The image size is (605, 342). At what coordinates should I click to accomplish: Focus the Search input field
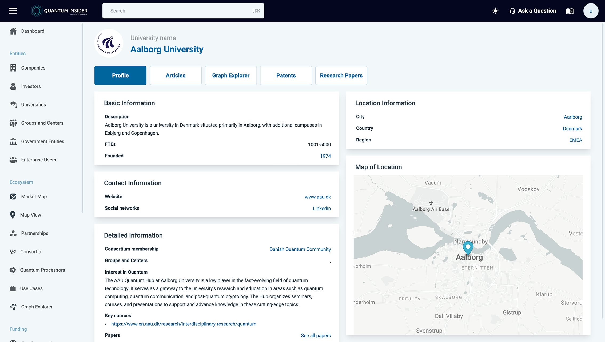point(183,11)
